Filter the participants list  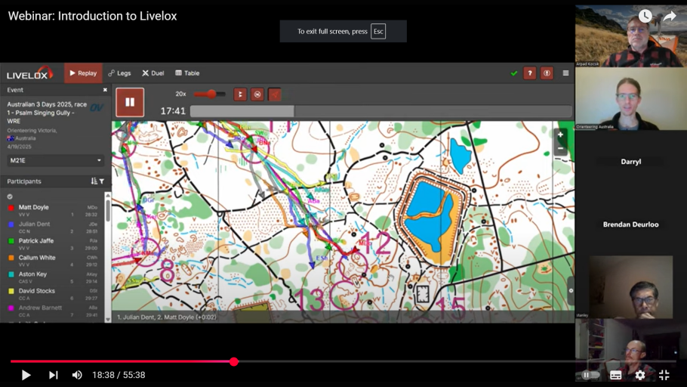pyautogui.click(x=102, y=181)
